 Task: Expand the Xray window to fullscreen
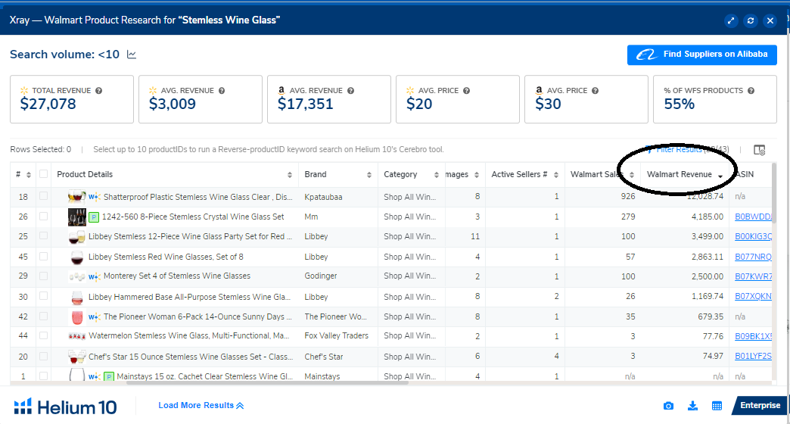click(731, 20)
